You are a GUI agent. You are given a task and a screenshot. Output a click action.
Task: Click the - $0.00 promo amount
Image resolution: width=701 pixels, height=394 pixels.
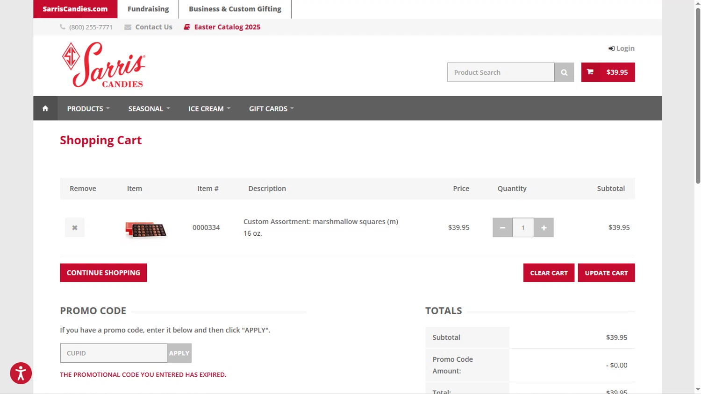pyautogui.click(x=617, y=365)
